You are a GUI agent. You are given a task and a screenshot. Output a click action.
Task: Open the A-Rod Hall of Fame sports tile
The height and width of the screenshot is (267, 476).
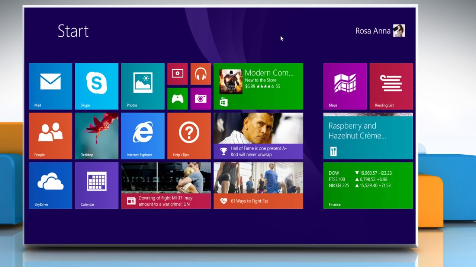point(258,136)
